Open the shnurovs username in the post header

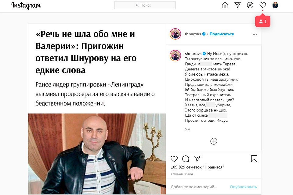[193, 34]
